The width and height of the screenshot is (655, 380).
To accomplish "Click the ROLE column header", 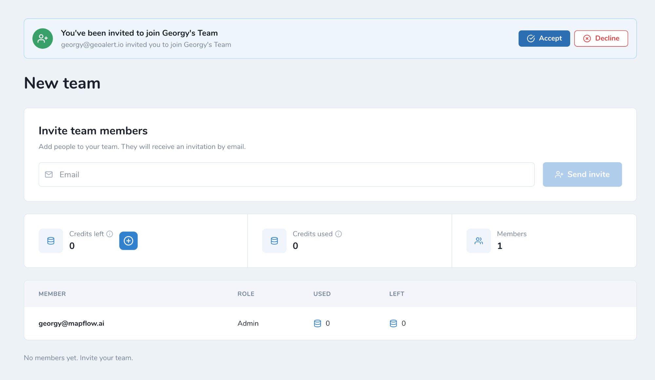I will point(246,294).
